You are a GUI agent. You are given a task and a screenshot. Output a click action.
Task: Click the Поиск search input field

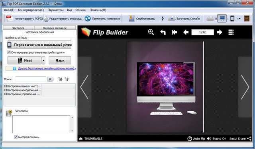pos(31,79)
